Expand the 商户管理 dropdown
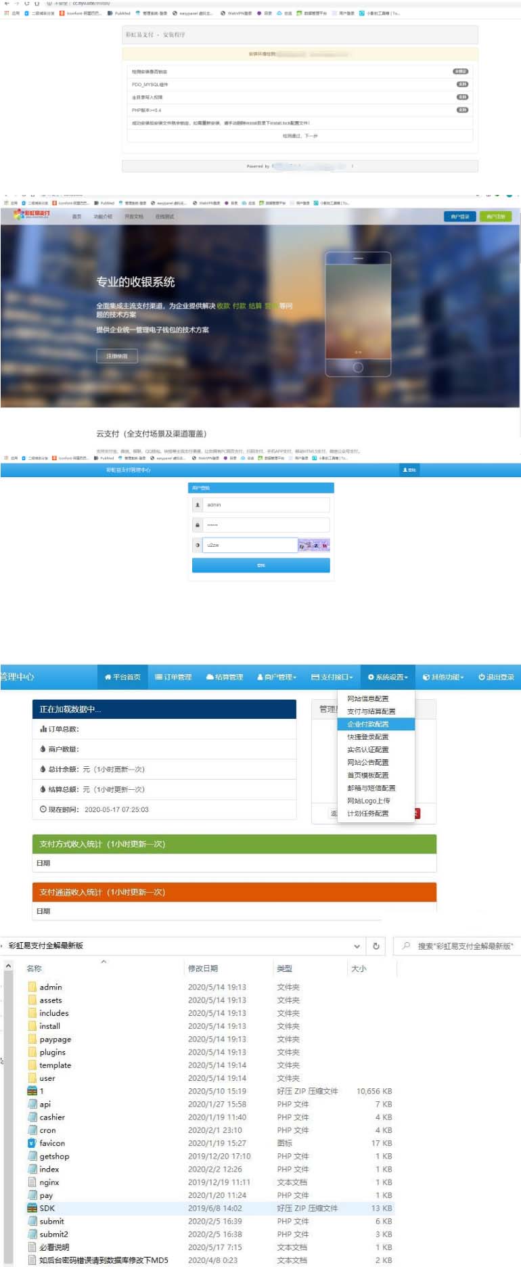The width and height of the screenshot is (521, 1267). click(277, 677)
